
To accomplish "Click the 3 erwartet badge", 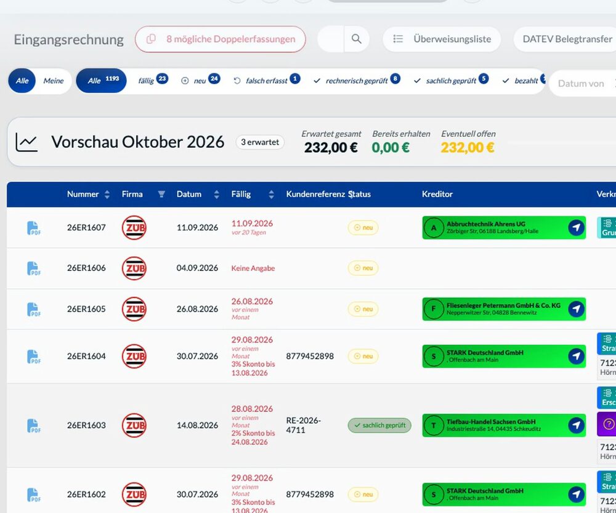I will 260,142.
